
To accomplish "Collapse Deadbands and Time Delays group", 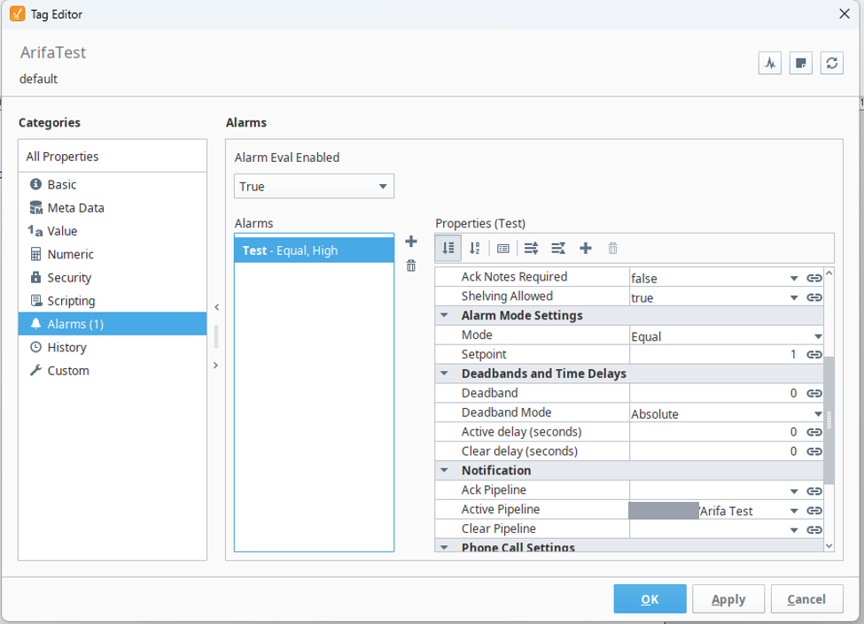I will point(444,374).
